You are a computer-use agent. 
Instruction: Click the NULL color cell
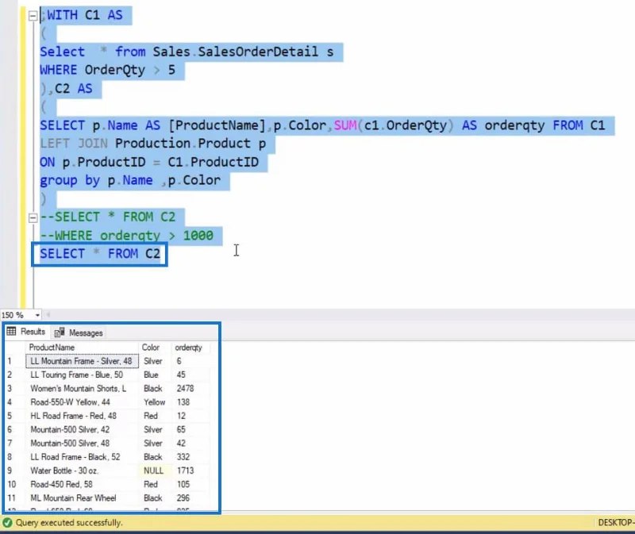155,471
